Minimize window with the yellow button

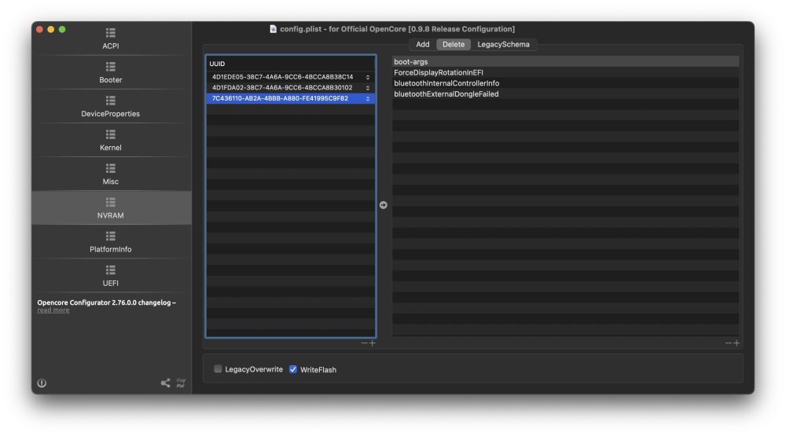(50, 30)
